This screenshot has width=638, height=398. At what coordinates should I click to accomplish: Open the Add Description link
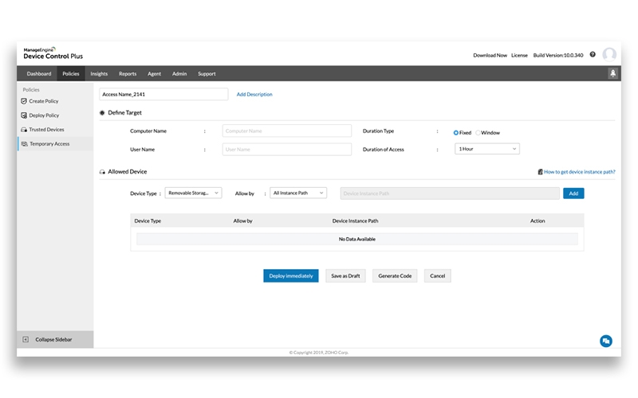pyautogui.click(x=254, y=95)
